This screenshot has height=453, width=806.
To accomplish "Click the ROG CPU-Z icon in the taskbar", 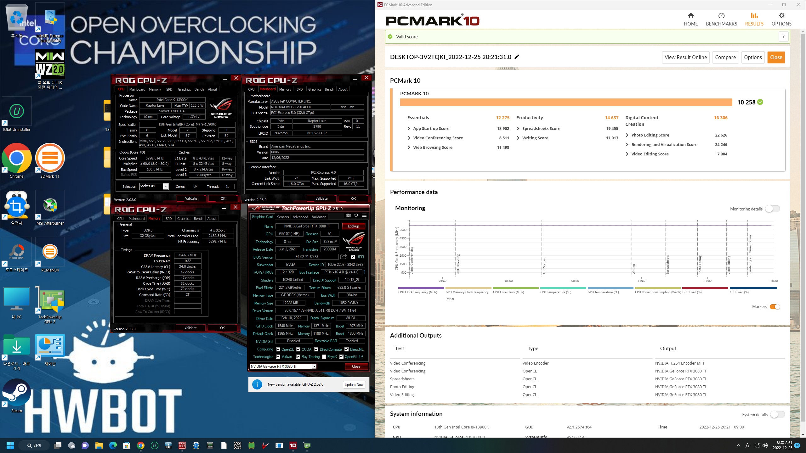I will (x=182, y=445).
